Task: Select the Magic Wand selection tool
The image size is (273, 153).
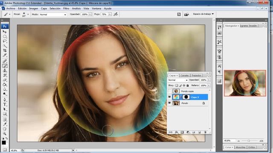Action: [5, 46]
